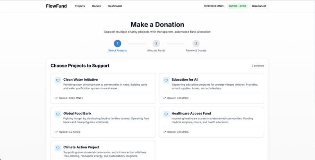This screenshot has width=315, height=160.
Task: Click Raised: 0.0 MNEE in Healthcare Access Fund
Action: [178, 132]
